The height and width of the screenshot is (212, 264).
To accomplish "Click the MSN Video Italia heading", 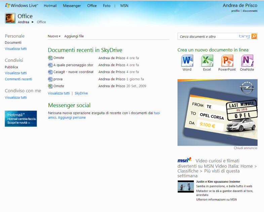I will pos(217,168).
